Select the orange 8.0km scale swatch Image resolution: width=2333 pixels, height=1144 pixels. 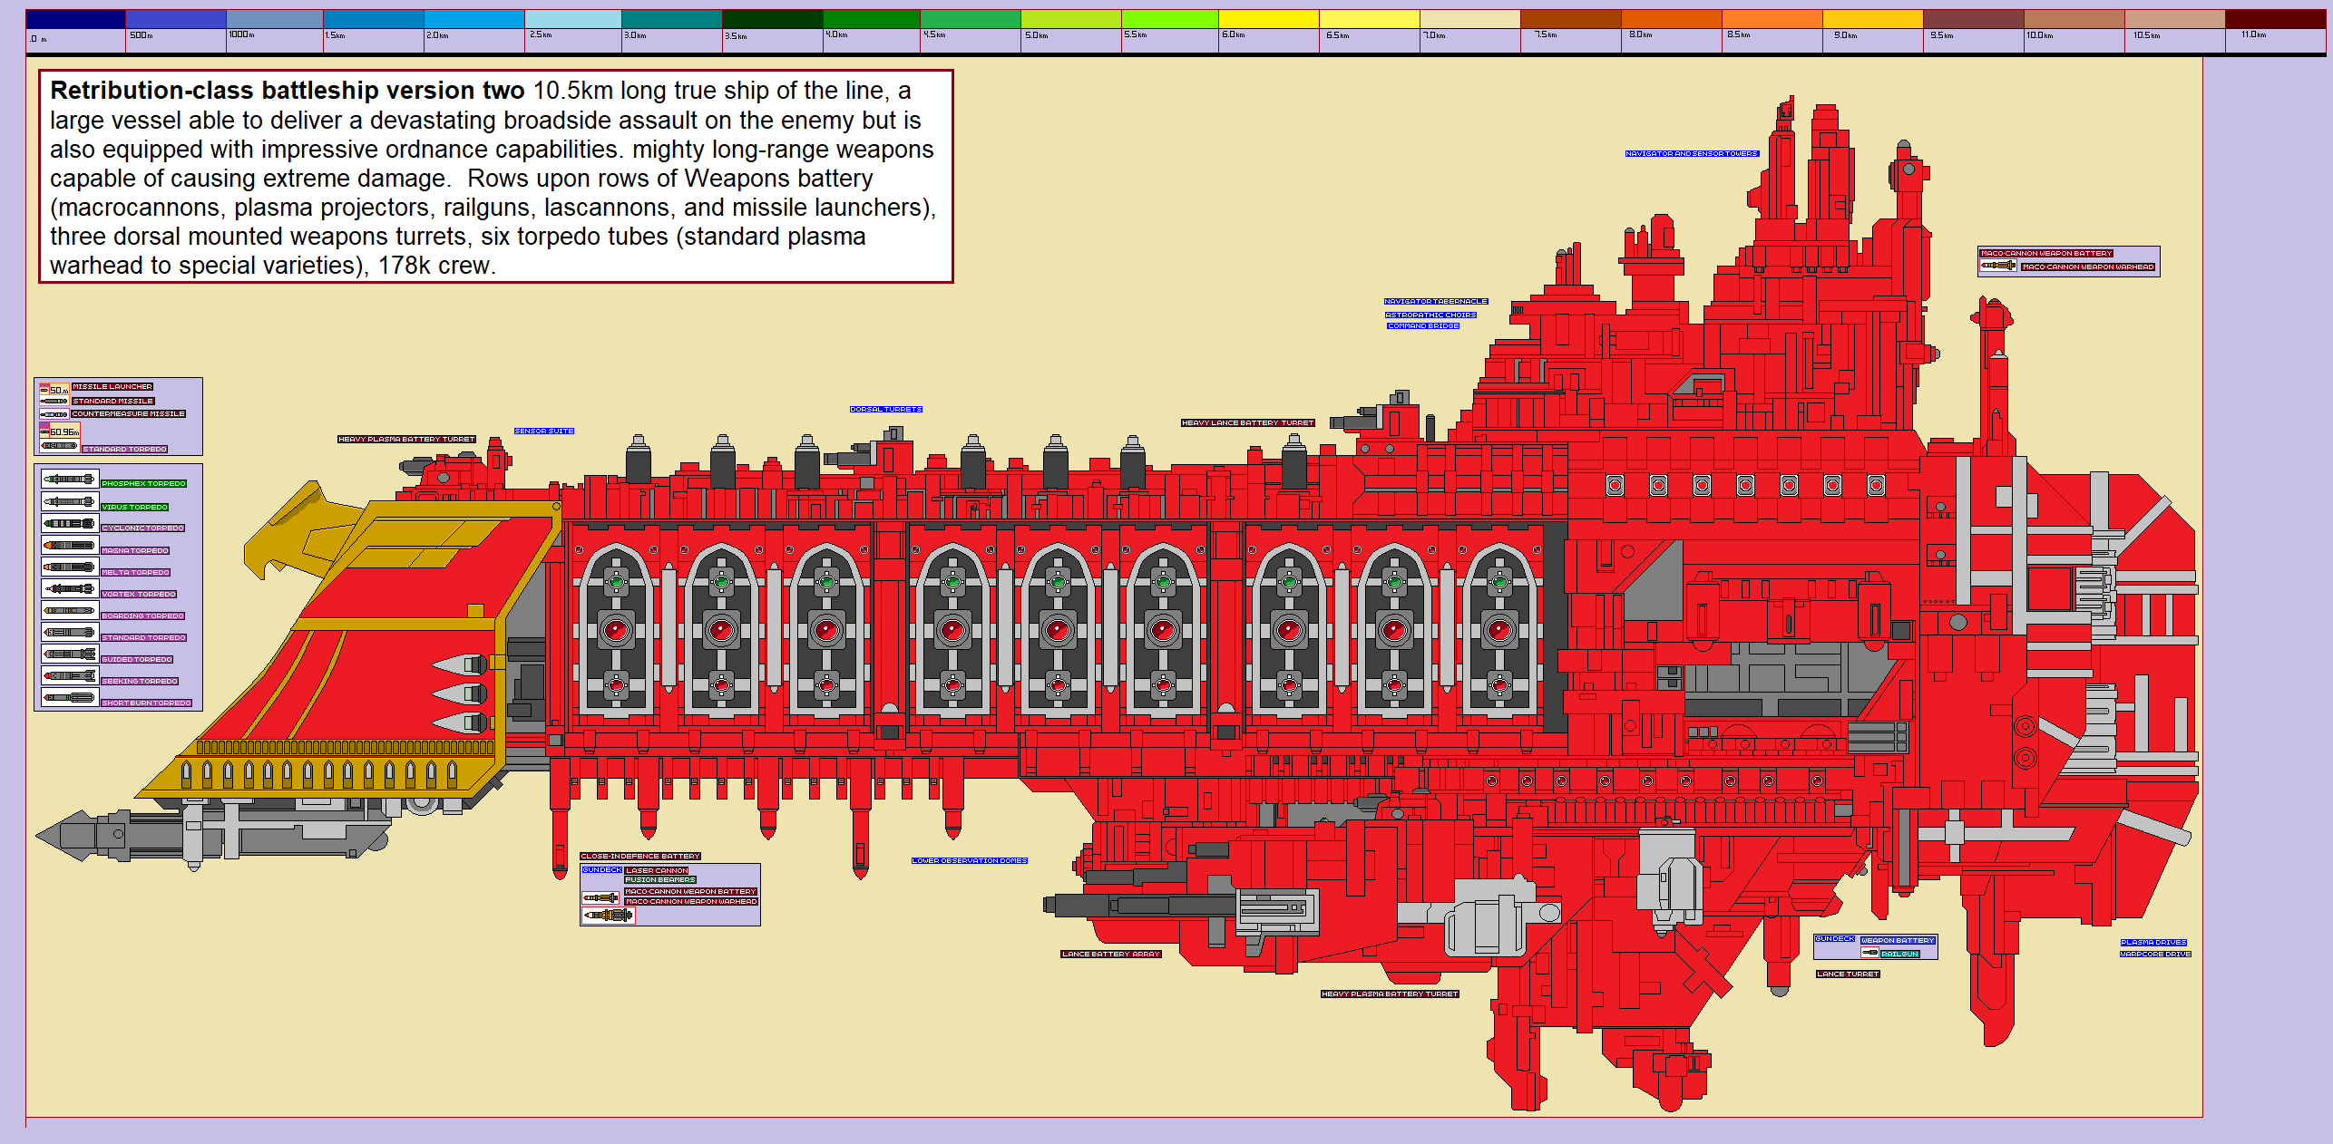click(x=1671, y=19)
